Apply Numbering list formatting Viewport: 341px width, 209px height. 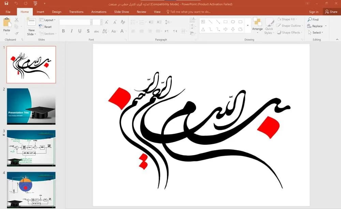[143, 22]
